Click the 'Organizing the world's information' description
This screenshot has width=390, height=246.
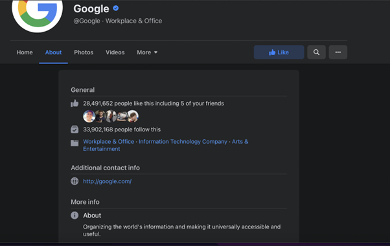[x=182, y=230]
